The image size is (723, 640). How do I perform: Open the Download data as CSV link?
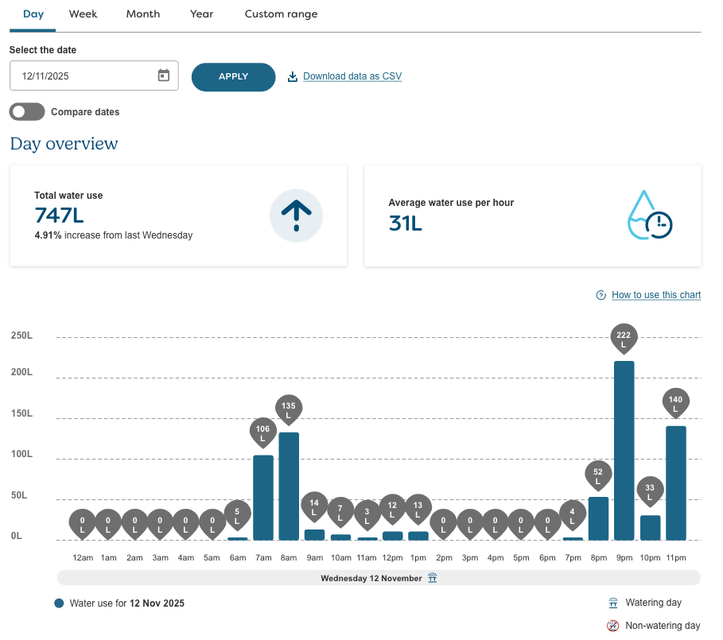coord(351,76)
